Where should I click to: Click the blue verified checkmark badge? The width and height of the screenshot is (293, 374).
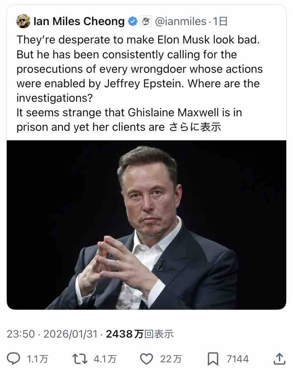[x=132, y=22]
